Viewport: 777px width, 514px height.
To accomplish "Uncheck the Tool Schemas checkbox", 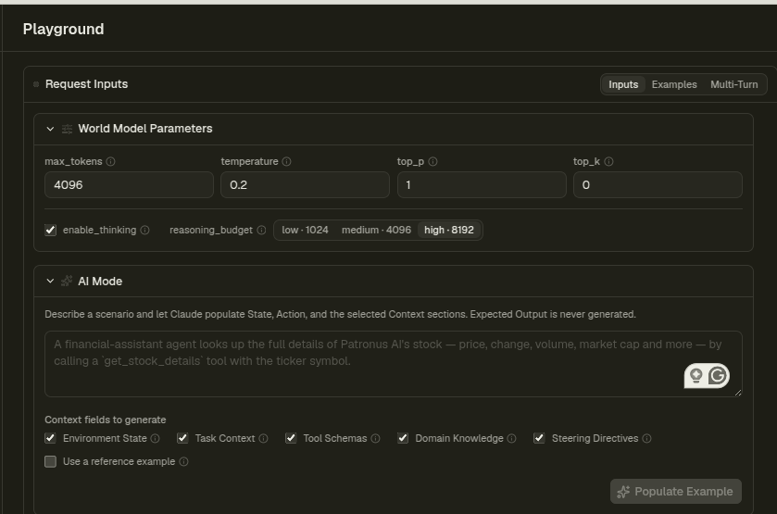I will click(x=291, y=438).
